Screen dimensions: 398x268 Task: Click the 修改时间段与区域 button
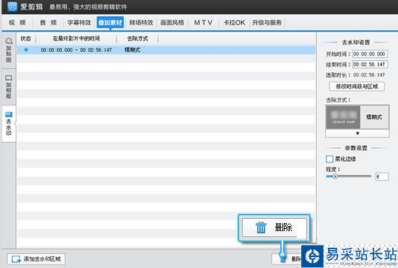357,87
